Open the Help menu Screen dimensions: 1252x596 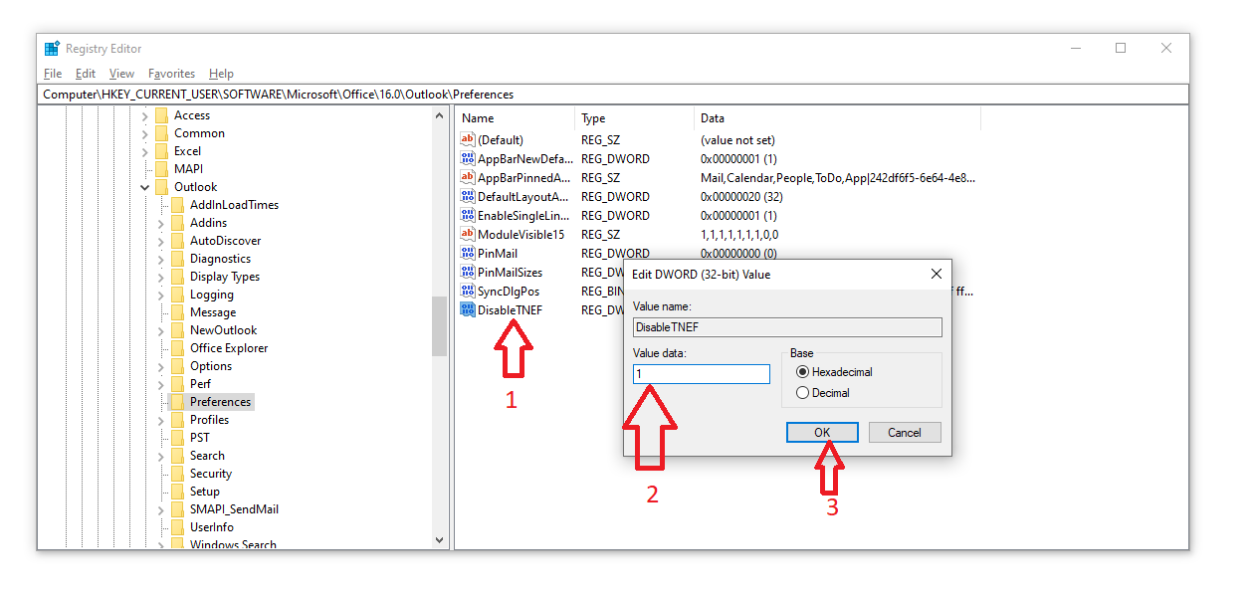coord(221,74)
